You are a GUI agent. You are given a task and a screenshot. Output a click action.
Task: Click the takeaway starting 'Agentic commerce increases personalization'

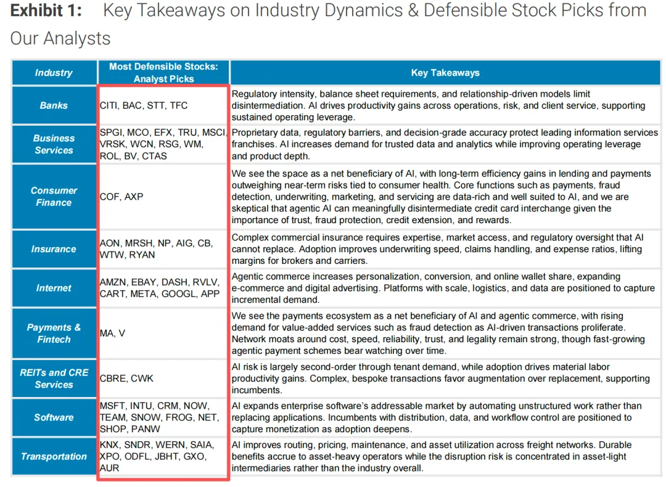(x=445, y=288)
